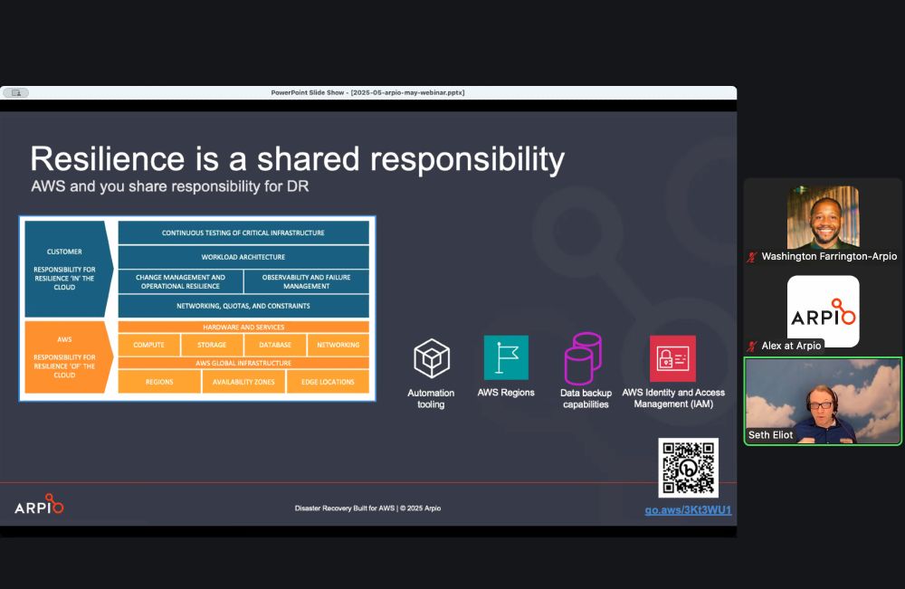Select Seth Eliot's video thumbnail
The height and width of the screenshot is (589, 905).
(823, 401)
